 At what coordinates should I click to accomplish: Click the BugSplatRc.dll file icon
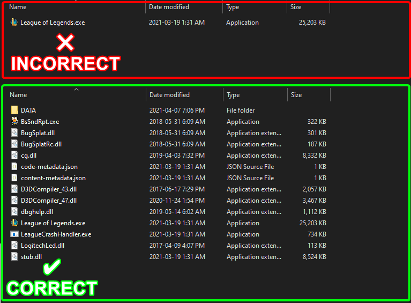coord(14,144)
